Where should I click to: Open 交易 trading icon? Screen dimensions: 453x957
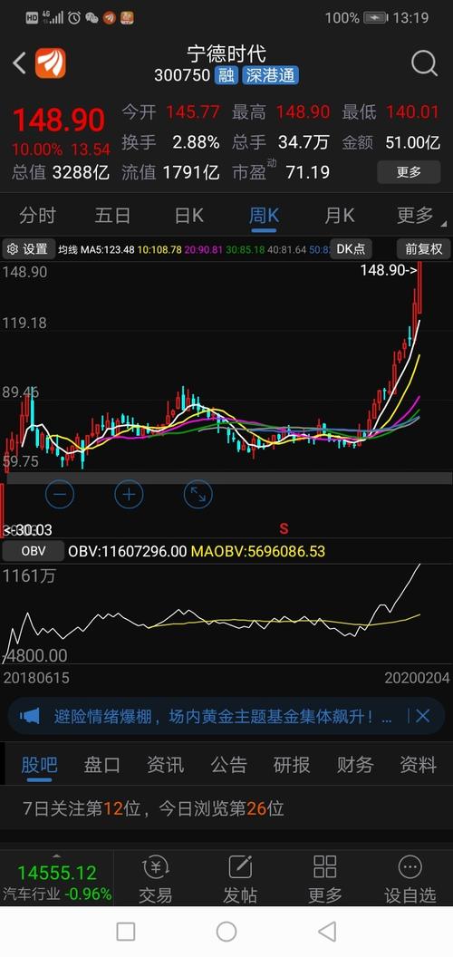(156, 879)
